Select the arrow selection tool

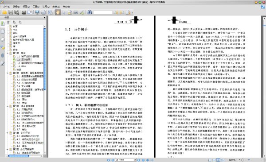click(x=64, y=12)
